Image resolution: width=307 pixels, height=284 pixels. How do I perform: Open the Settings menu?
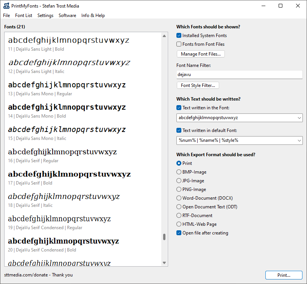45,16
